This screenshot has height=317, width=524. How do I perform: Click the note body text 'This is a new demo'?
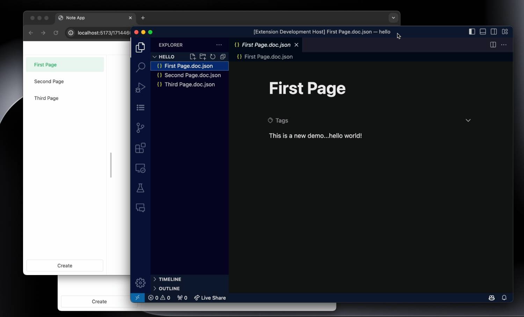pyautogui.click(x=315, y=136)
